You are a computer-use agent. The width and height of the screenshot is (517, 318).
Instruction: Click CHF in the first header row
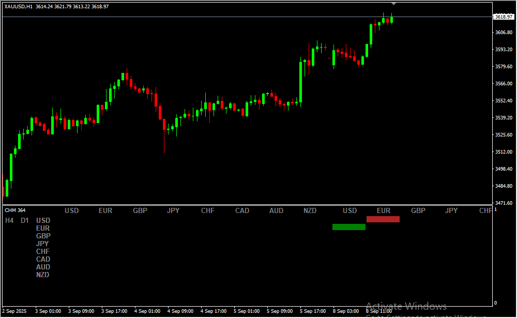pos(208,210)
